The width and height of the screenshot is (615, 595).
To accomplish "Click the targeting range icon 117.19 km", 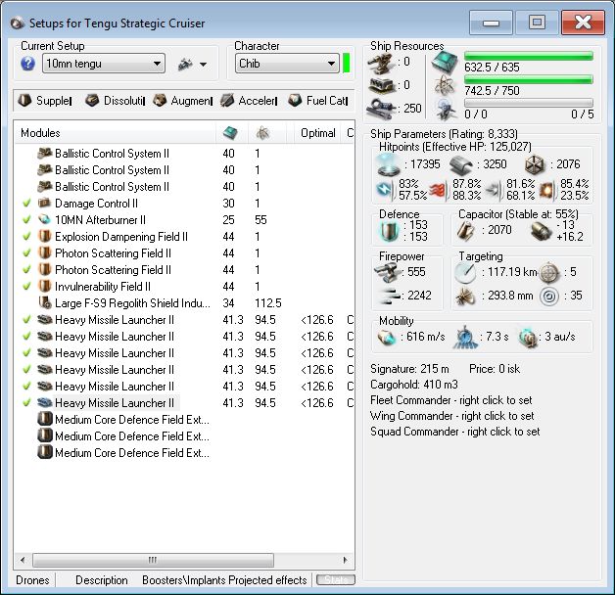I will [465, 273].
